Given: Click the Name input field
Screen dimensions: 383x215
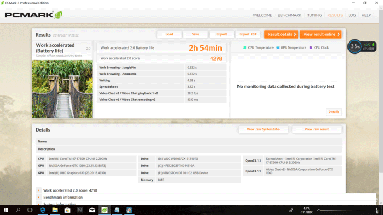Looking at the screenshot, I should (200, 141).
